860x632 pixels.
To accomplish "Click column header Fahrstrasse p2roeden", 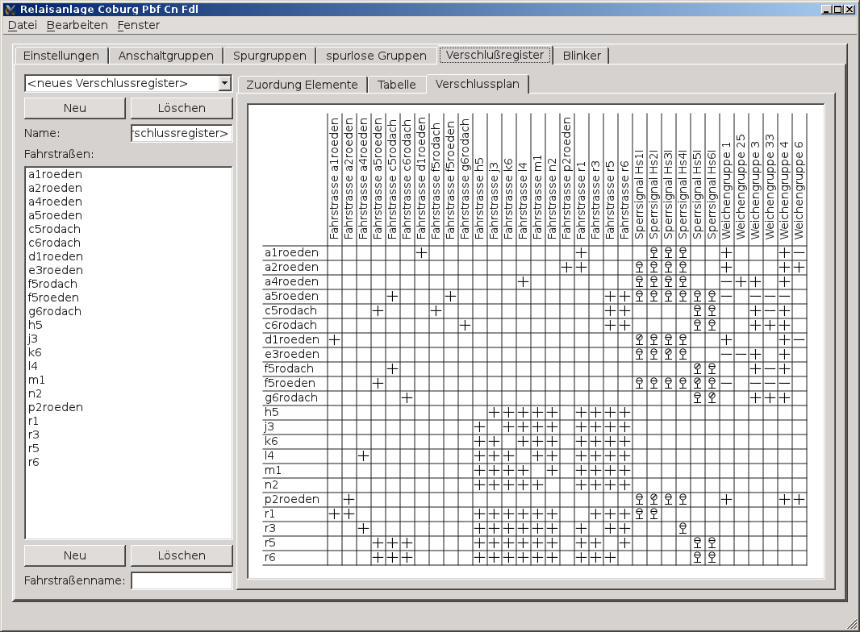I will click(566, 178).
